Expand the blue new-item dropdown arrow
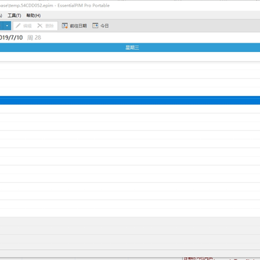Viewport: 260px width, 260px height. pos(7,26)
